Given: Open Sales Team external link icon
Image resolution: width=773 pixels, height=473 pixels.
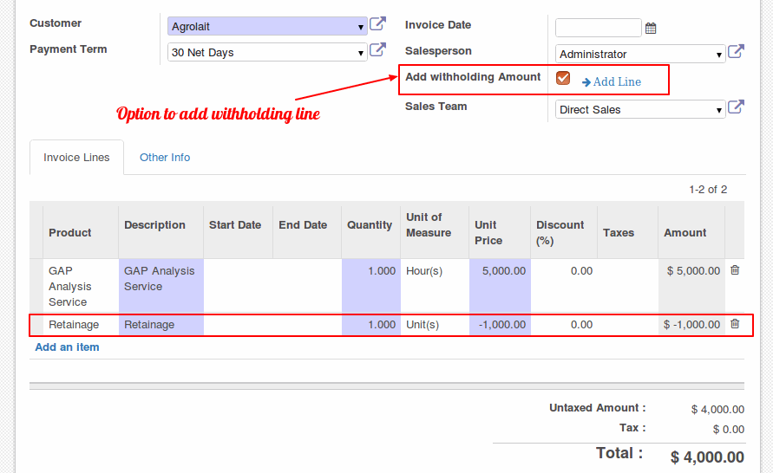Looking at the screenshot, I should click(736, 107).
